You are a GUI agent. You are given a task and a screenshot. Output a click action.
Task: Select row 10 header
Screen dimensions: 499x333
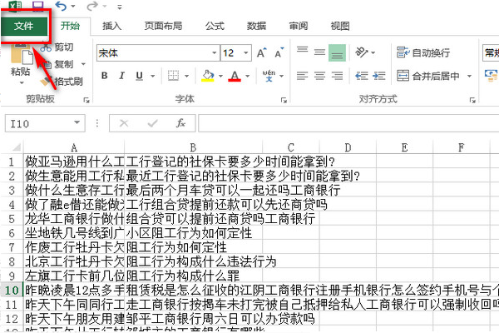click(x=12, y=290)
